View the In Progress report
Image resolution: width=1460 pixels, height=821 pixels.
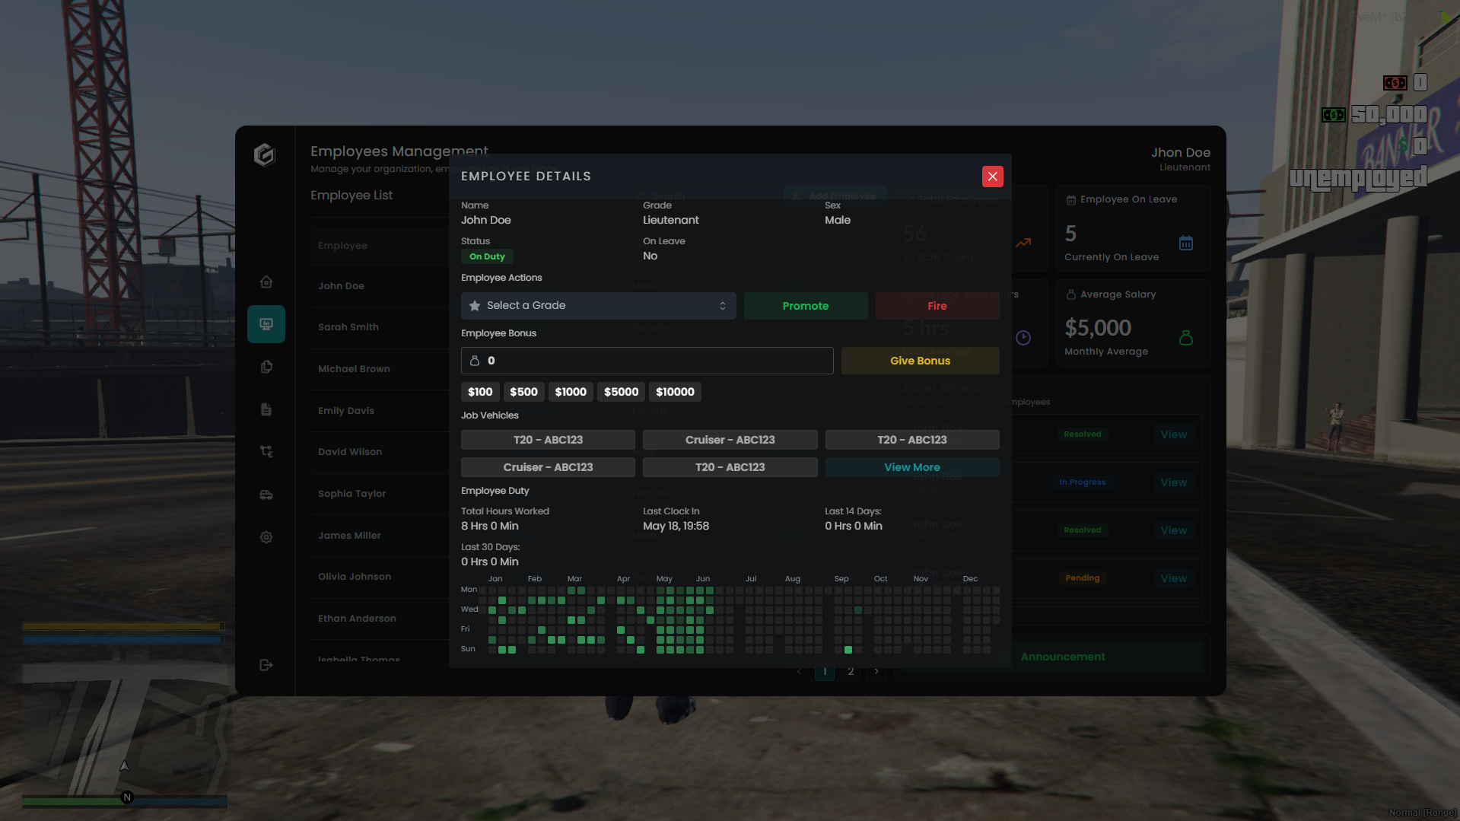coord(1173,482)
